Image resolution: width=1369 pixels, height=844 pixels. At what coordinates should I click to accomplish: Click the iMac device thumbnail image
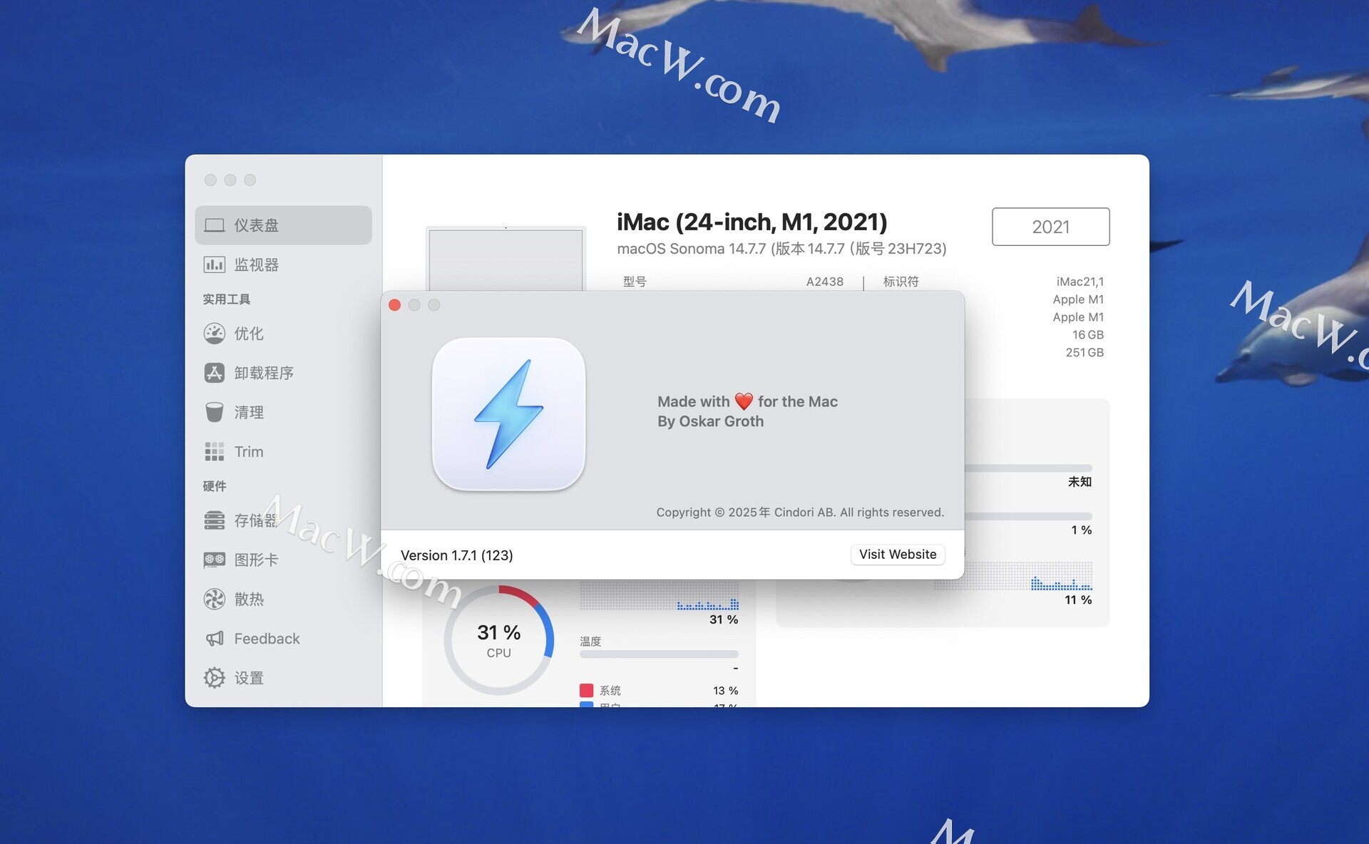506,258
